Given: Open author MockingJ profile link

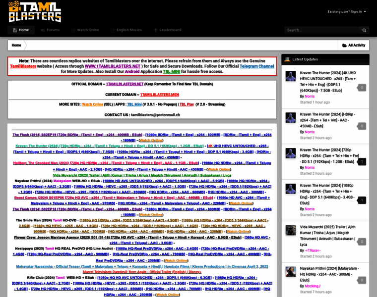Looking at the screenshot, I should [x=313, y=286].
